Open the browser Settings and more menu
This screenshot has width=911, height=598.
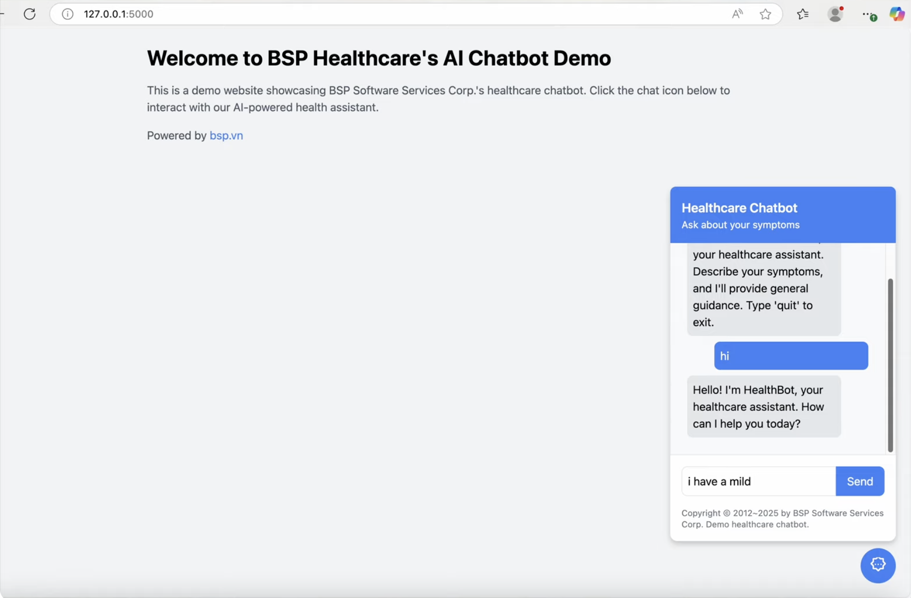pyautogui.click(x=869, y=15)
